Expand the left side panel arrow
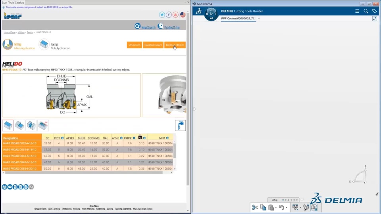 point(194,109)
